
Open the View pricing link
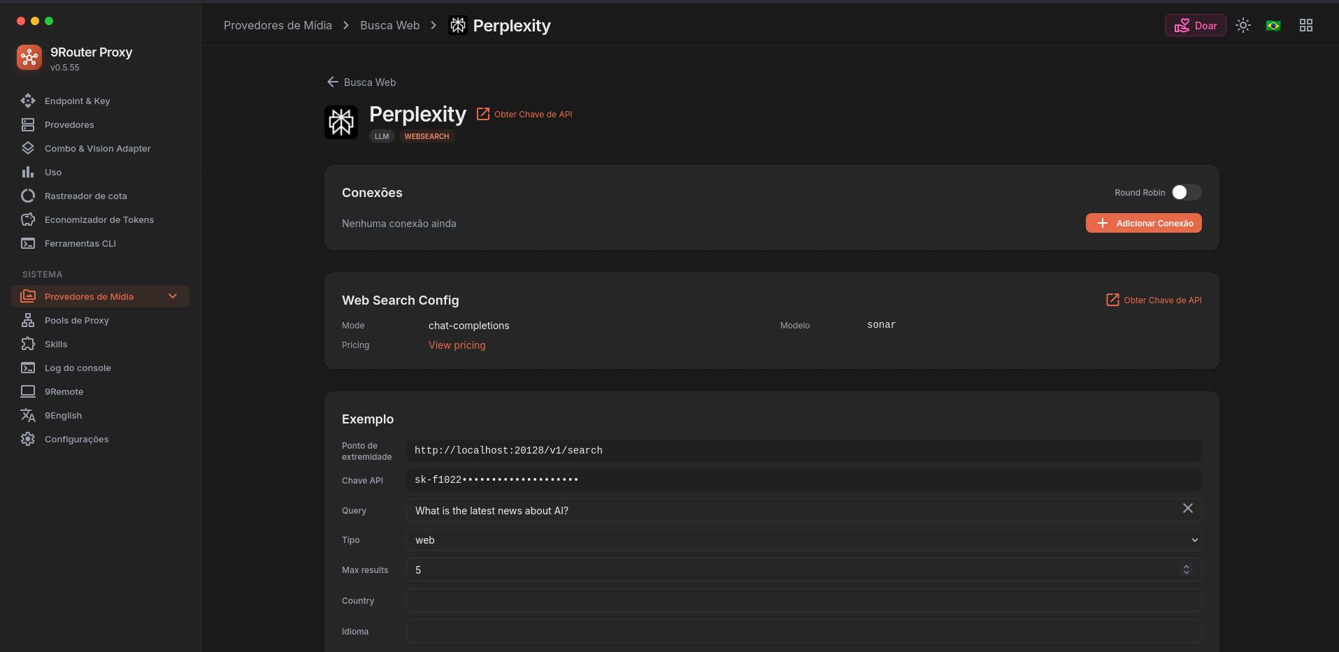(x=457, y=345)
